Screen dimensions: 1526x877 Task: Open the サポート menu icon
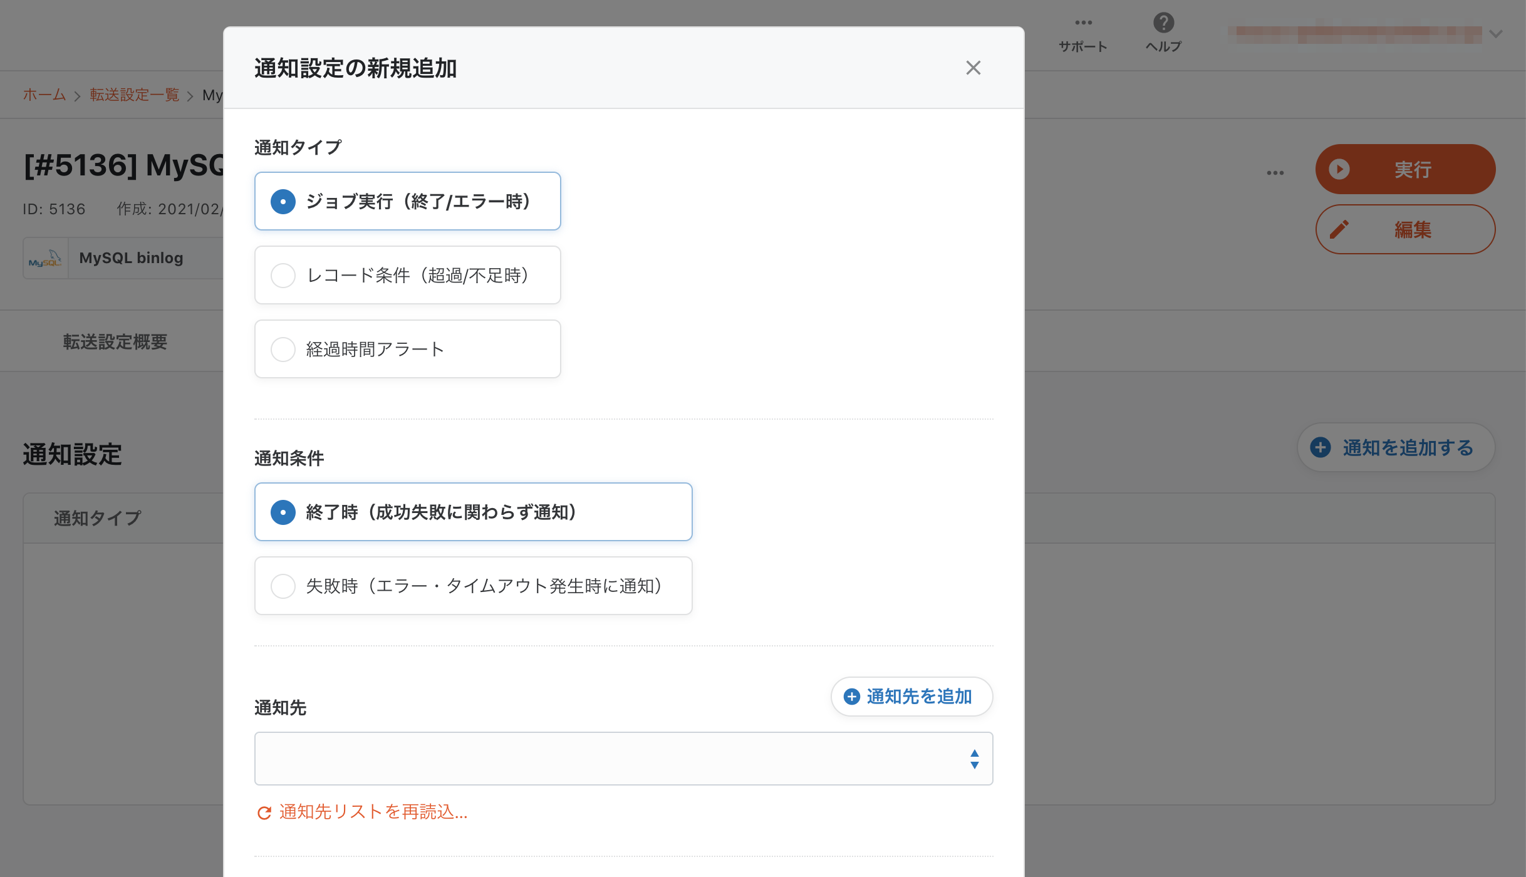pos(1083,23)
